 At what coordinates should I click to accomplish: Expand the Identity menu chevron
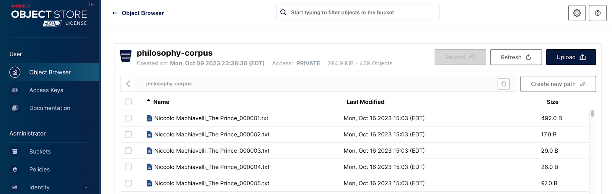pyautogui.click(x=86, y=188)
